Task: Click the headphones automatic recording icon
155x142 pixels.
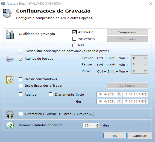Action: [10, 114]
